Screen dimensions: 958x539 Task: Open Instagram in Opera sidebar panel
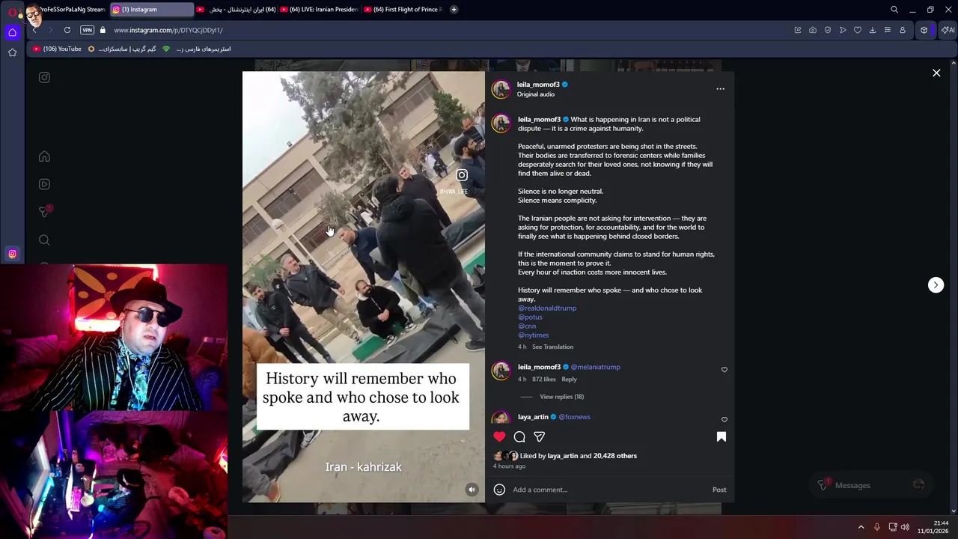(x=12, y=254)
